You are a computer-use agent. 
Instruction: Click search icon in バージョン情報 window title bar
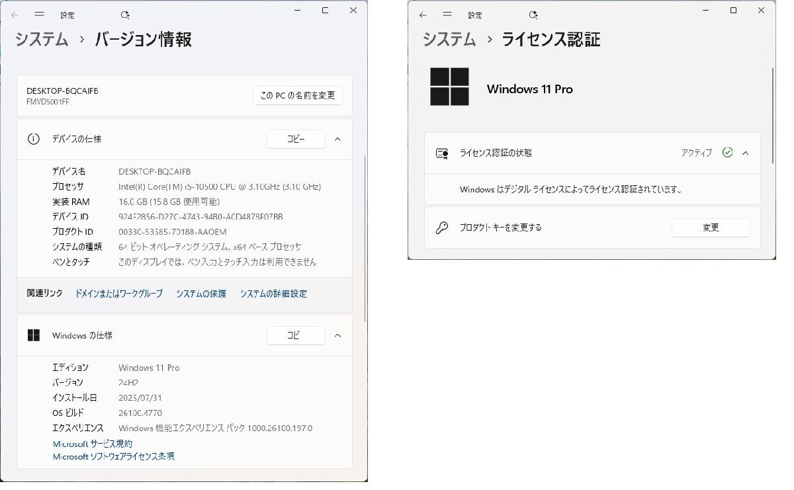pyautogui.click(x=126, y=15)
